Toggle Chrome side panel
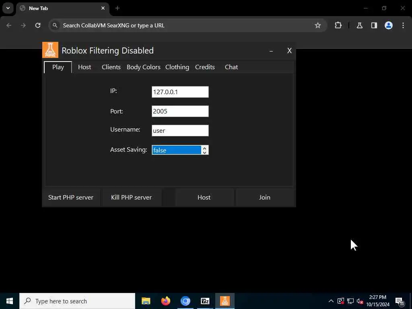This screenshot has height=309, width=412. (x=374, y=25)
